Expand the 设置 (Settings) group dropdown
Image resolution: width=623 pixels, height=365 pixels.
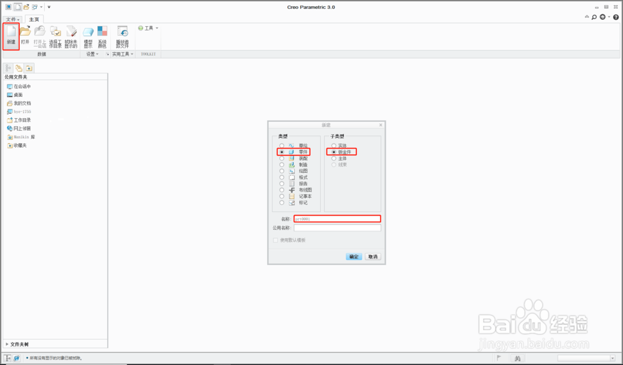tap(92, 54)
